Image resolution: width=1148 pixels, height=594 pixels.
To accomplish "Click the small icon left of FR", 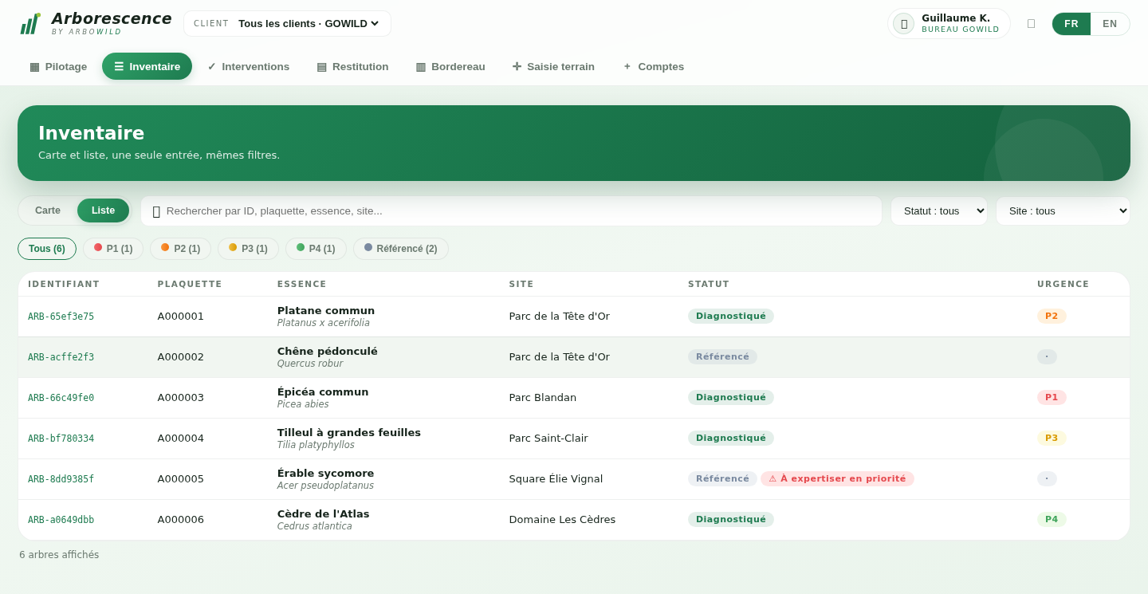I will pos(1031,24).
